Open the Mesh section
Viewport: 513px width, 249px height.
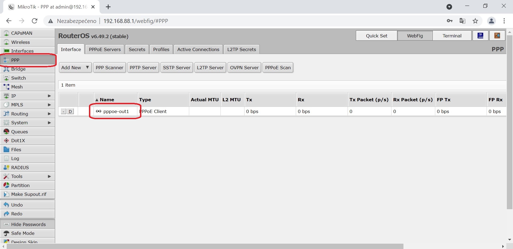pos(28,87)
